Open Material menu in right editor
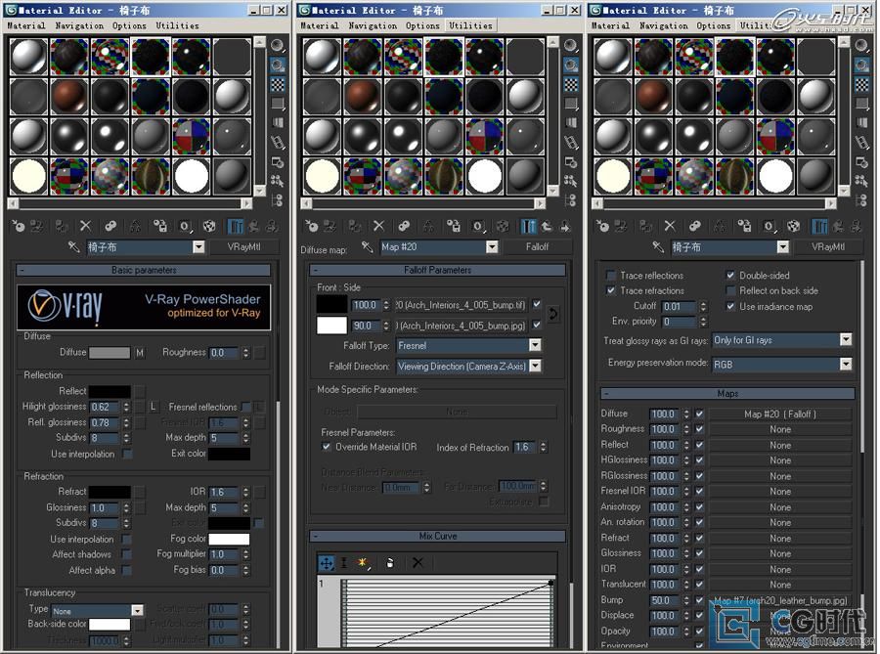Image resolution: width=880 pixels, height=654 pixels. pos(610,25)
